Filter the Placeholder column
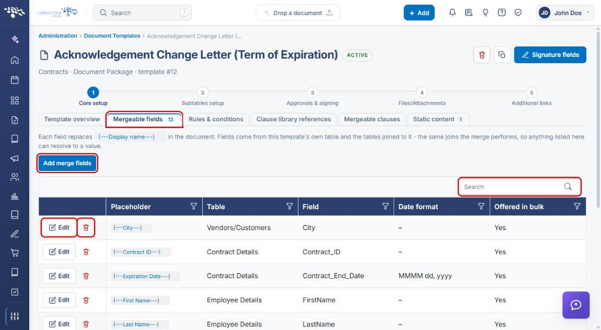This screenshot has width=601, height=330. 193,207
